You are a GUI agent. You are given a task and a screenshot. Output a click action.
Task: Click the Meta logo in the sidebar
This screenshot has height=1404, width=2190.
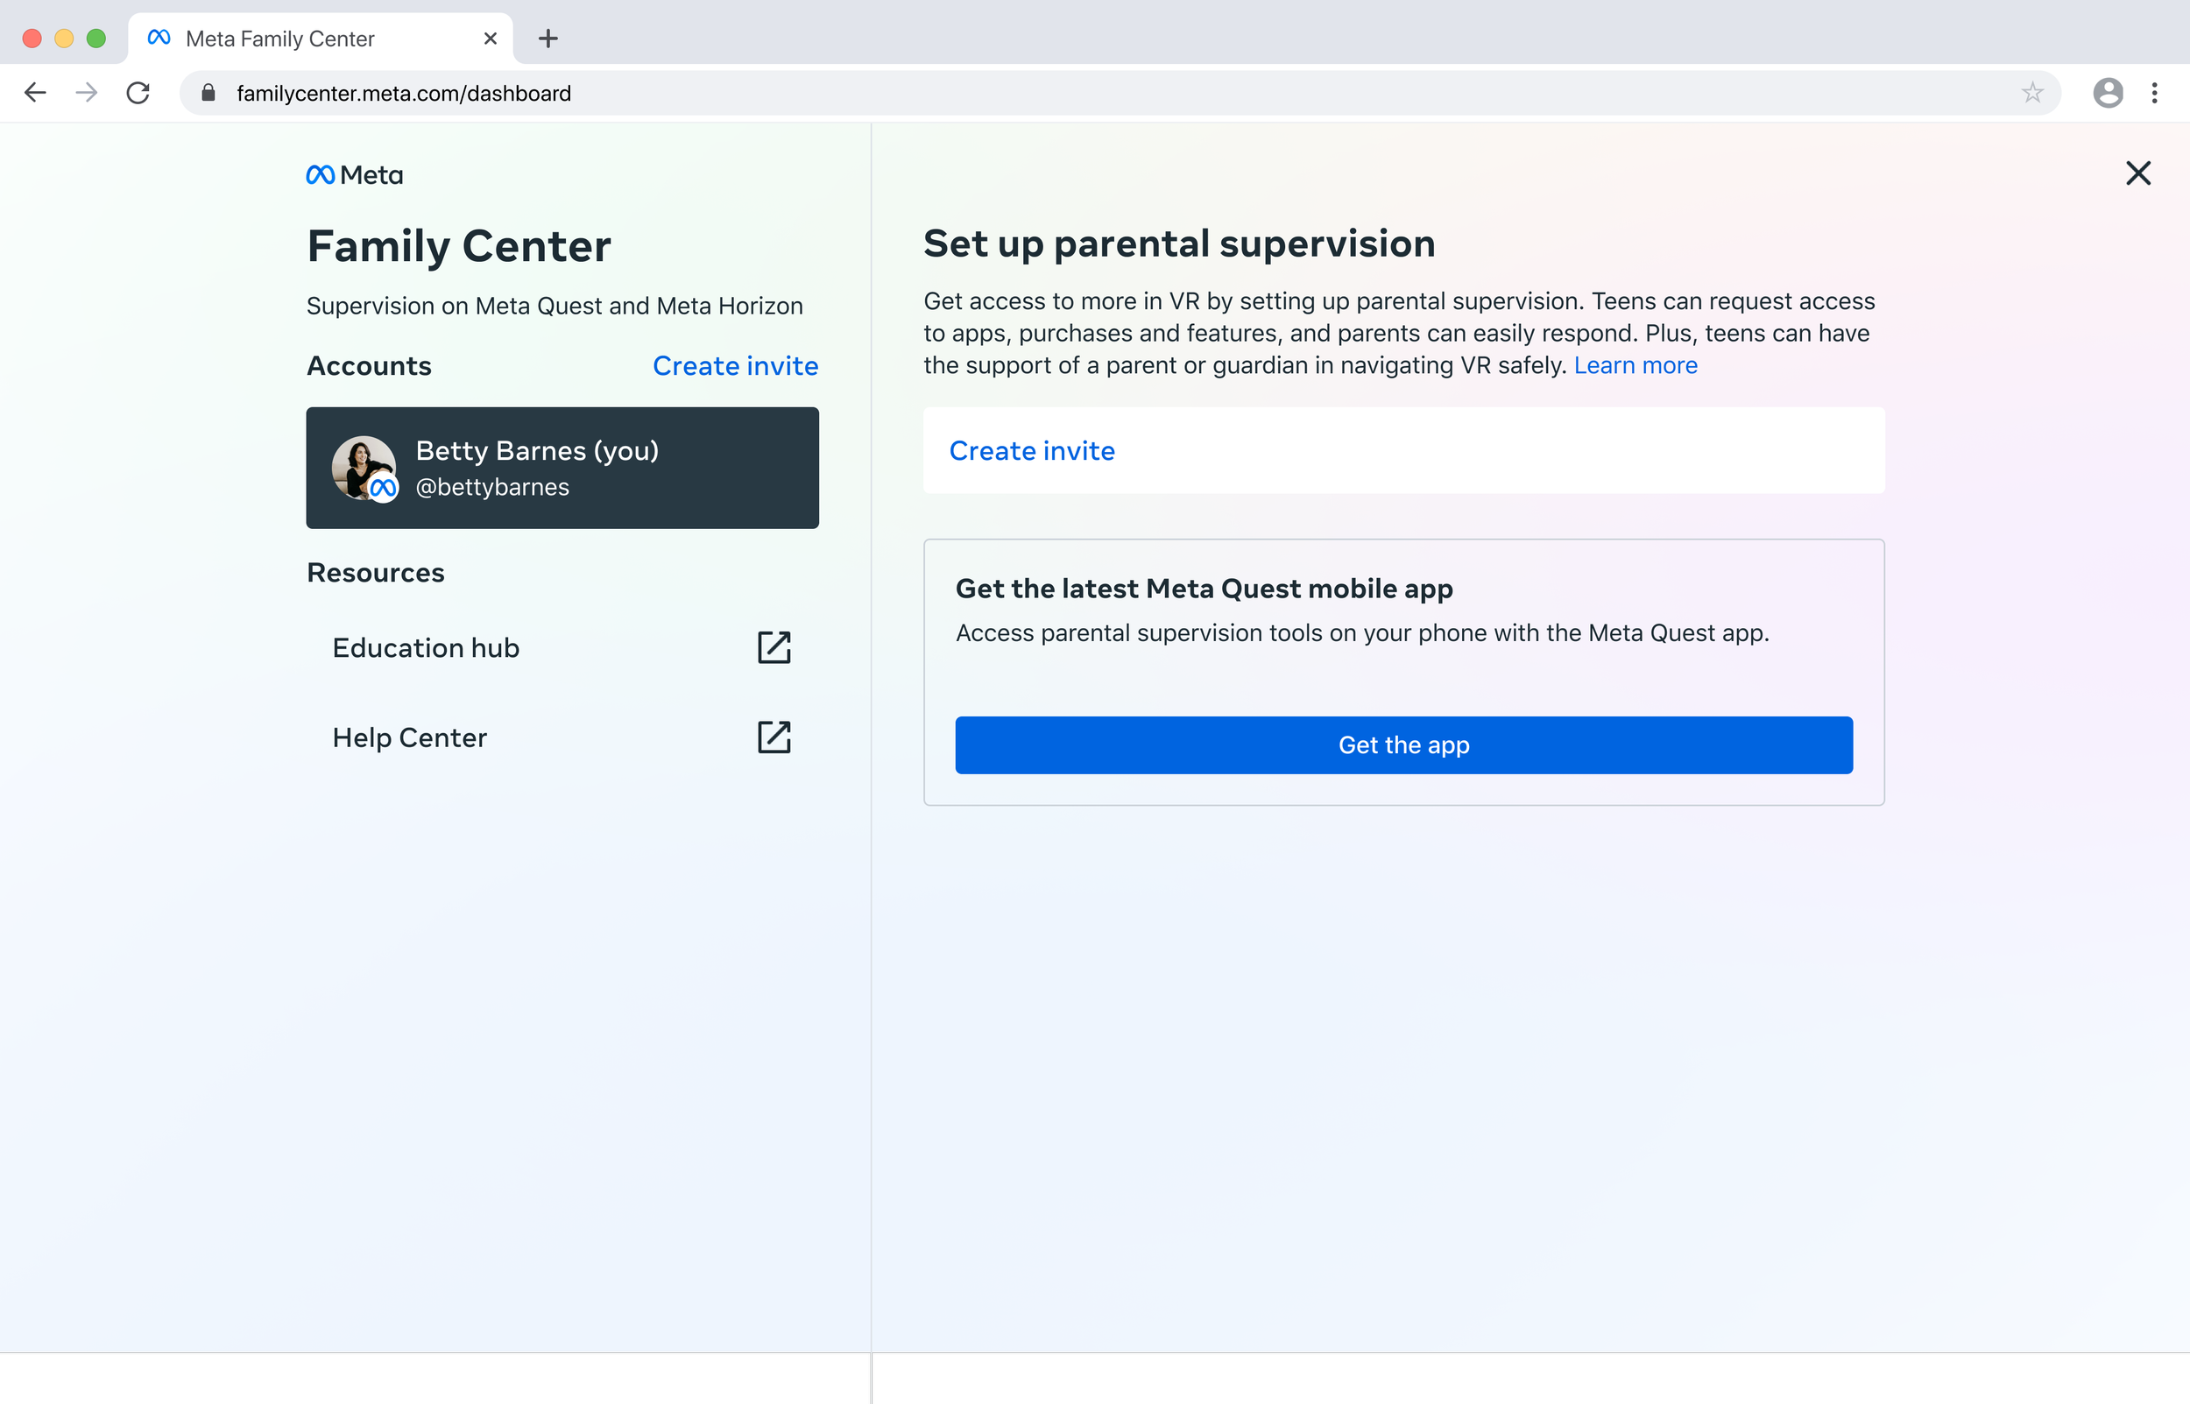click(354, 173)
